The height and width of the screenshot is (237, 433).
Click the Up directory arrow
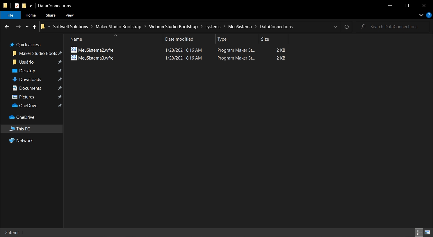(x=35, y=27)
